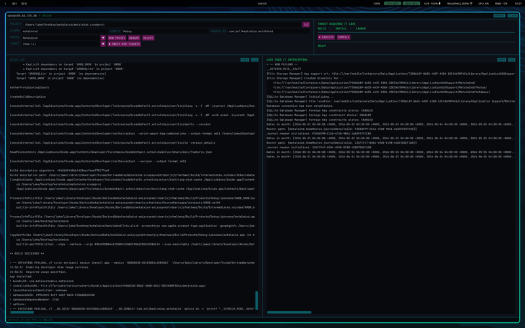This screenshot has width=525, height=328.
Task: Click the 'GatherProvisioningInputs' log line
Action: pyautogui.click(x=29, y=87)
